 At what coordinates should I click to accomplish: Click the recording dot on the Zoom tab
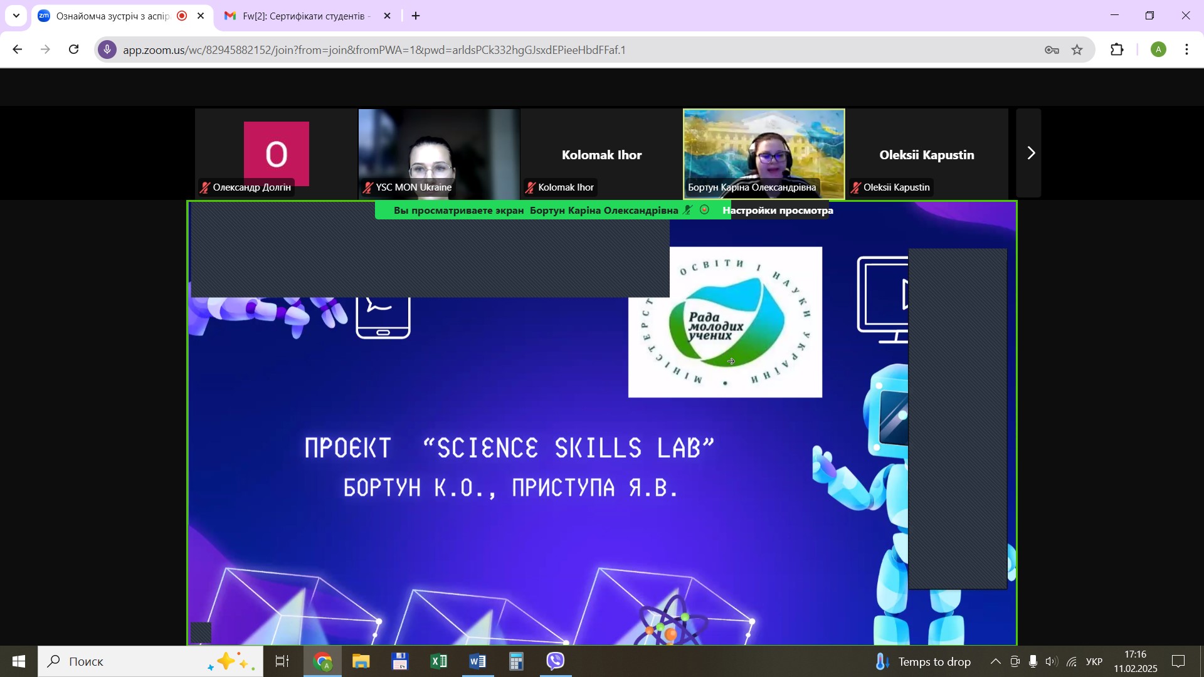(x=182, y=16)
